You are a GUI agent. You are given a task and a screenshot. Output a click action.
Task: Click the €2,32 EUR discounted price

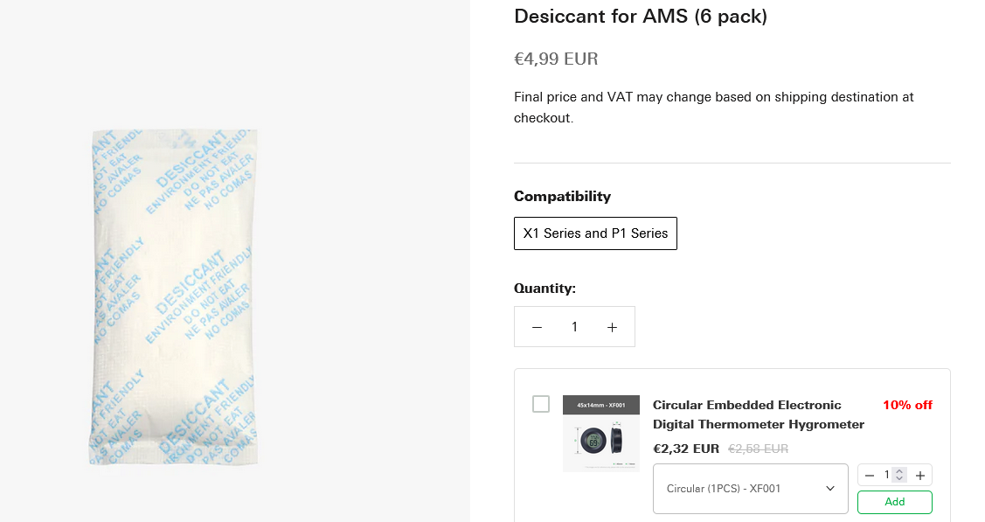pos(686,449)
